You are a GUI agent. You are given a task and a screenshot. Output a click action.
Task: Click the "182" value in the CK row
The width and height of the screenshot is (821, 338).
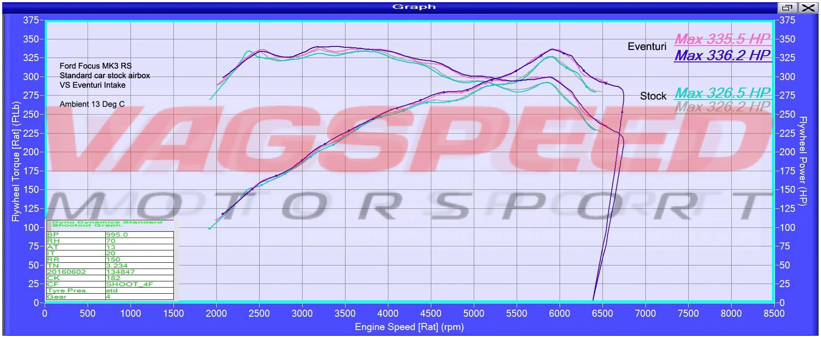point(113,278)
